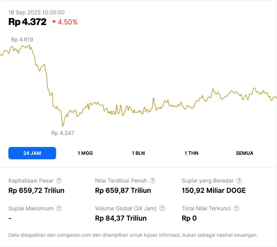The width and height of the screenshot is (277, 247).
Task: Click the Rp 4.619 high price label
Action: [x=22, y=40]
